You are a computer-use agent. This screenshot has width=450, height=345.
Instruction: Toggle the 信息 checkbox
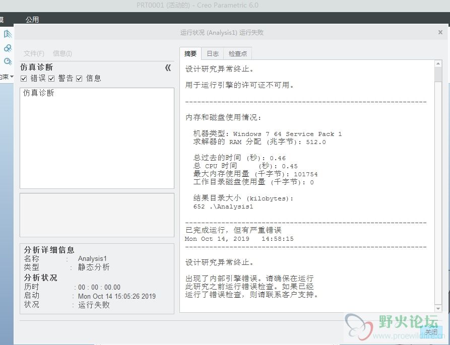(79, 79)
